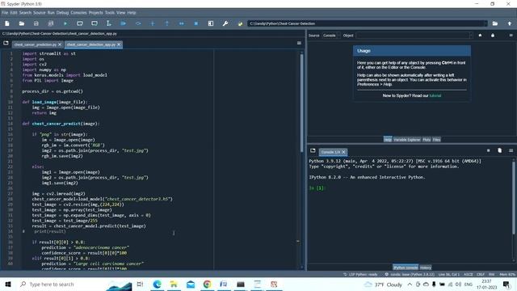Run the file with the green play icon
Viewport: 517px width, 291px height.
pos(65,23)
